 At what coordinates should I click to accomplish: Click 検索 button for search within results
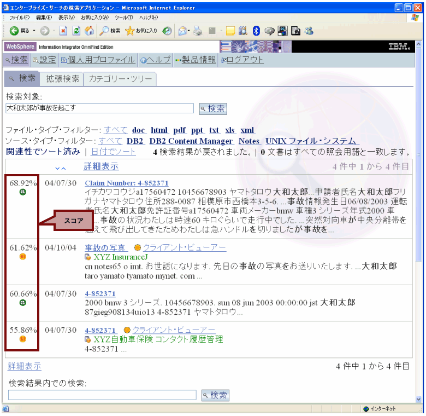(215, 395)
